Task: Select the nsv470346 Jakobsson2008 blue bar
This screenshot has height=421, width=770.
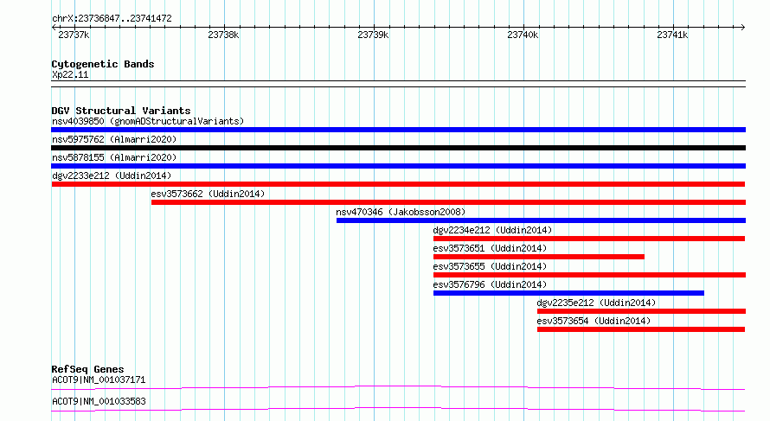Action: click(541, 220)
